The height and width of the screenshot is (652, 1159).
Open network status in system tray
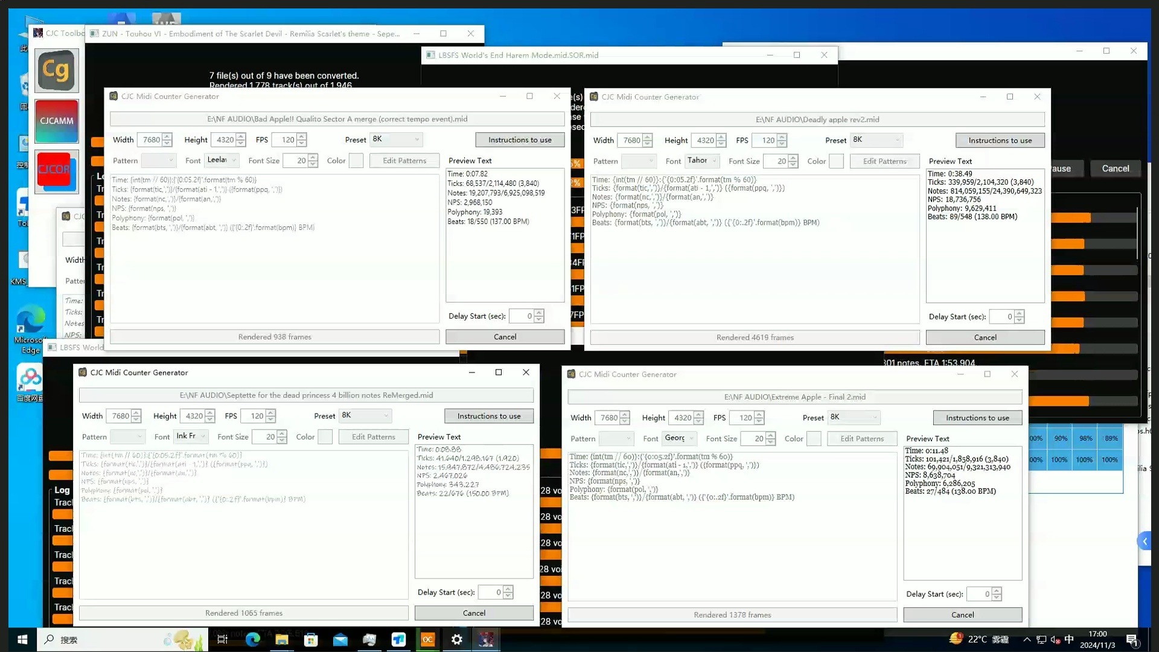tap(1041, 639)
